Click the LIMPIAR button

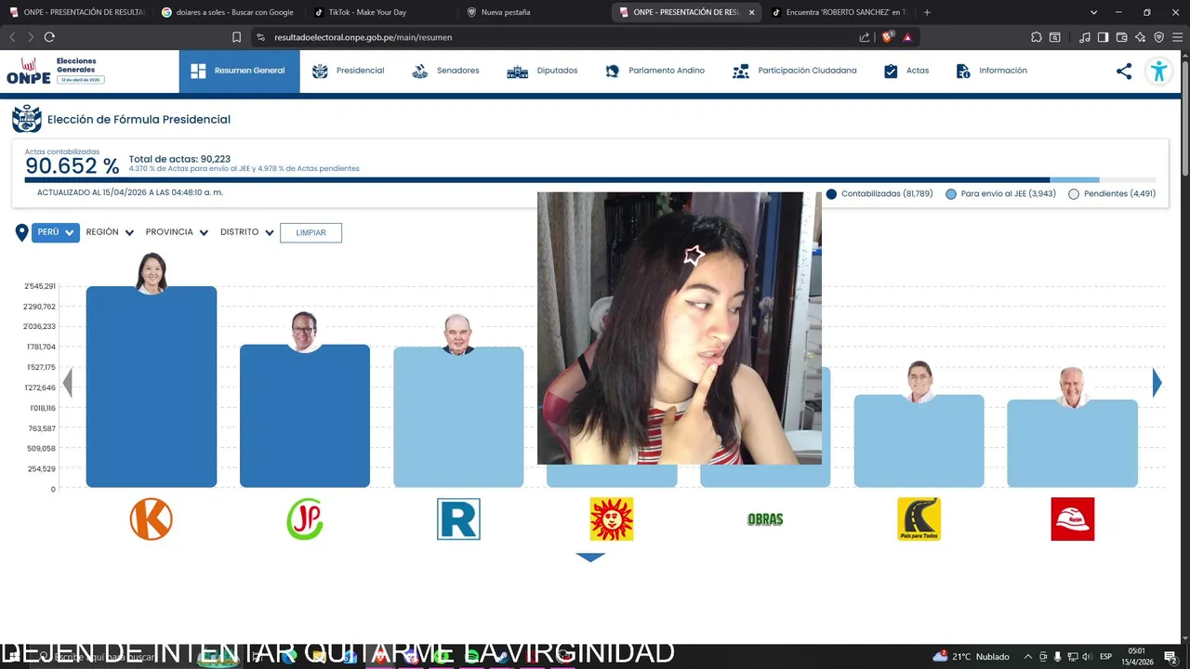tap(311, 232)
